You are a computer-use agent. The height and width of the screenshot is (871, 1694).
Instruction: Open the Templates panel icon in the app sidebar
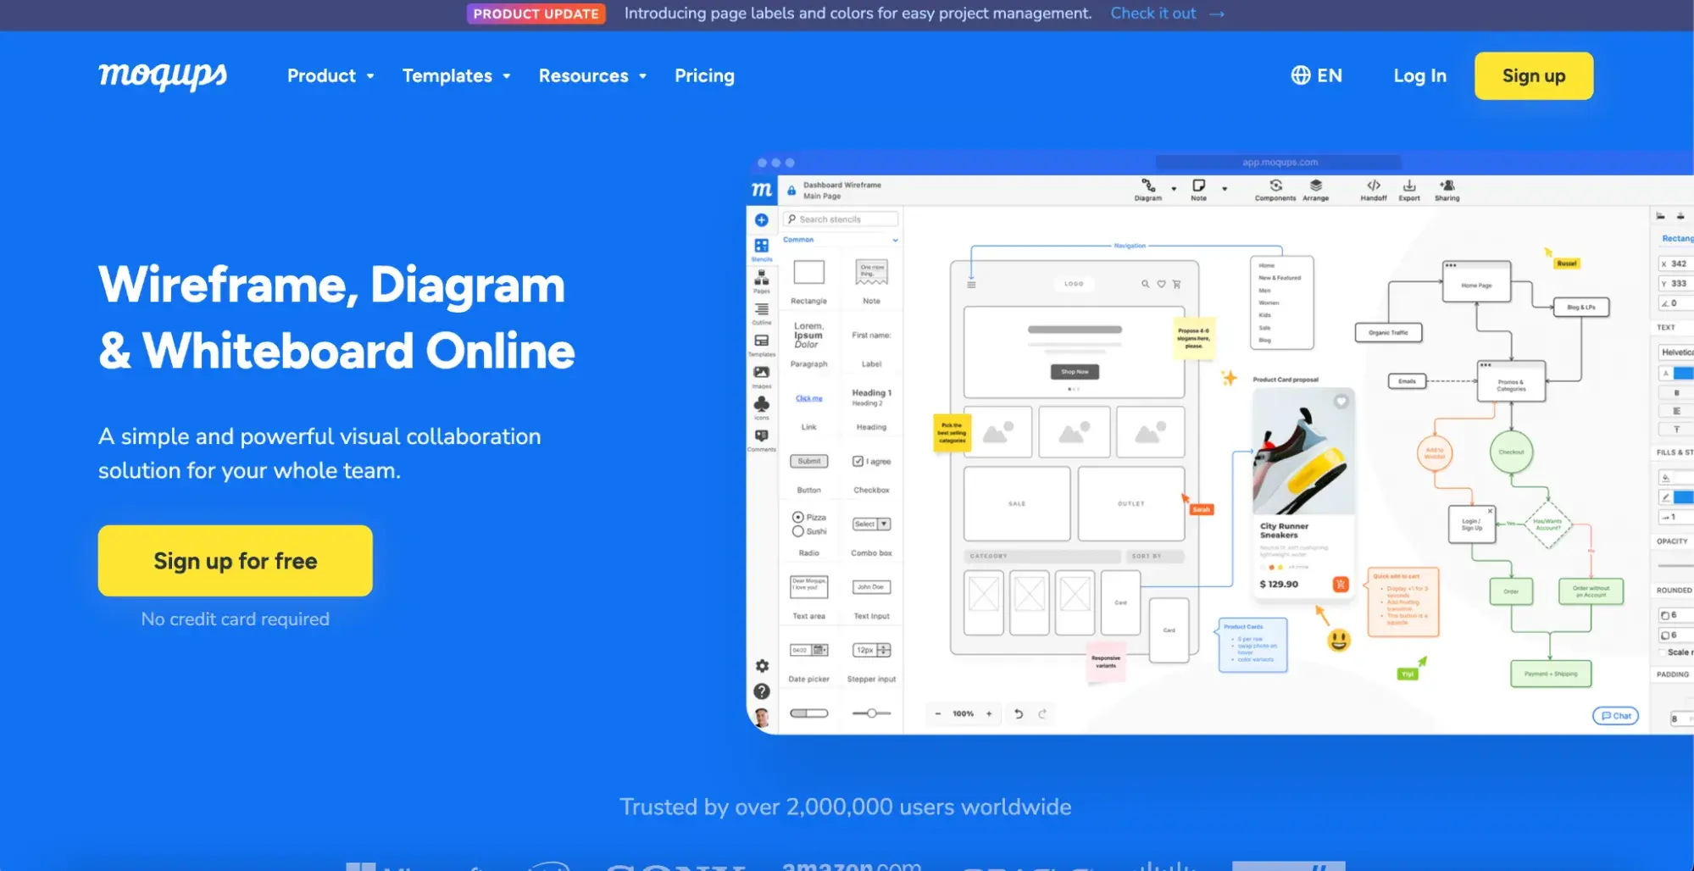(x=762, y=341)
